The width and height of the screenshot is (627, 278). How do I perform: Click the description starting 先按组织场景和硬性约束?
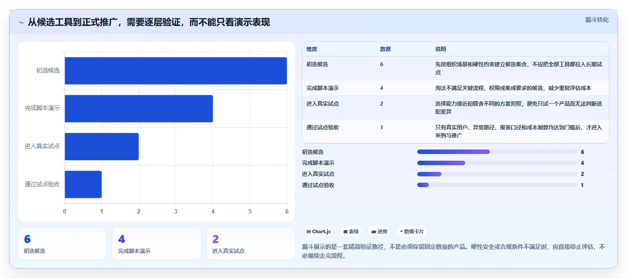tap(519, 68)
